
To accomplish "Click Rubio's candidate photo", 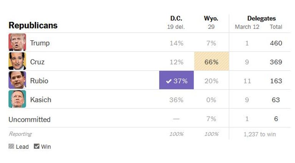I will coord(17,80).
